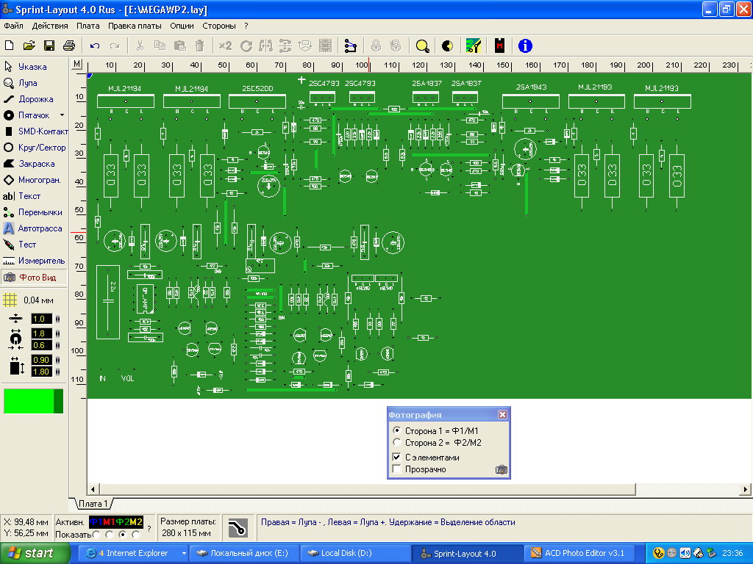Open the Файл menu
The image size is (753, 564).
[13, 26]
